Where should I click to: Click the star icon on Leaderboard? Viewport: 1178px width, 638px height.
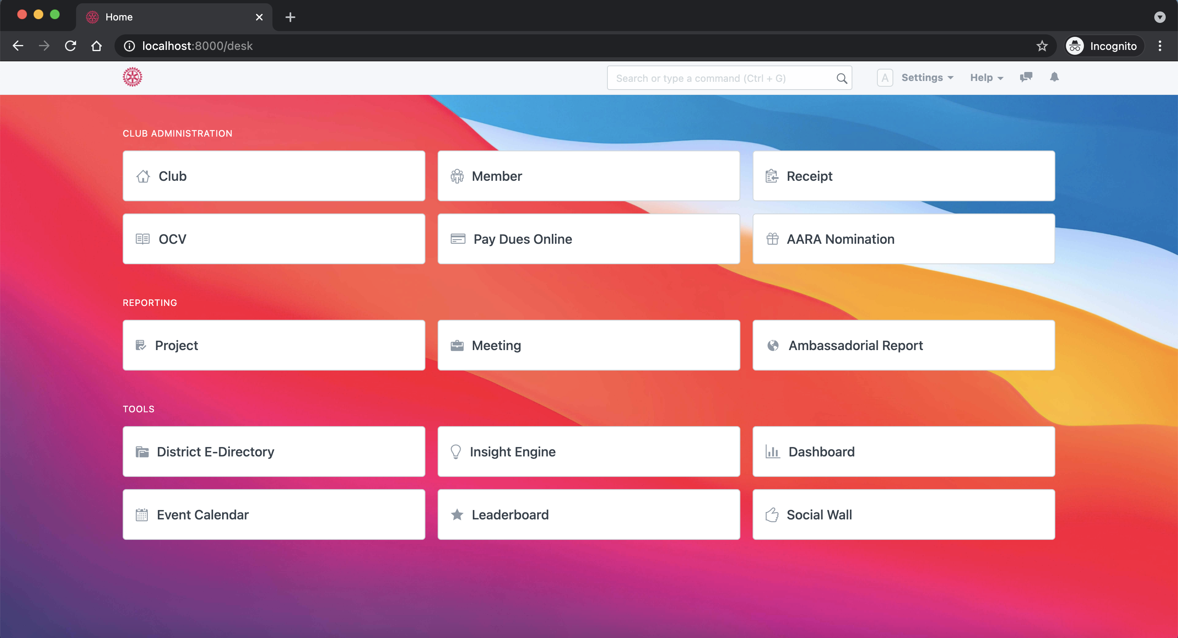pyautogui.click(x=457, y=514)
